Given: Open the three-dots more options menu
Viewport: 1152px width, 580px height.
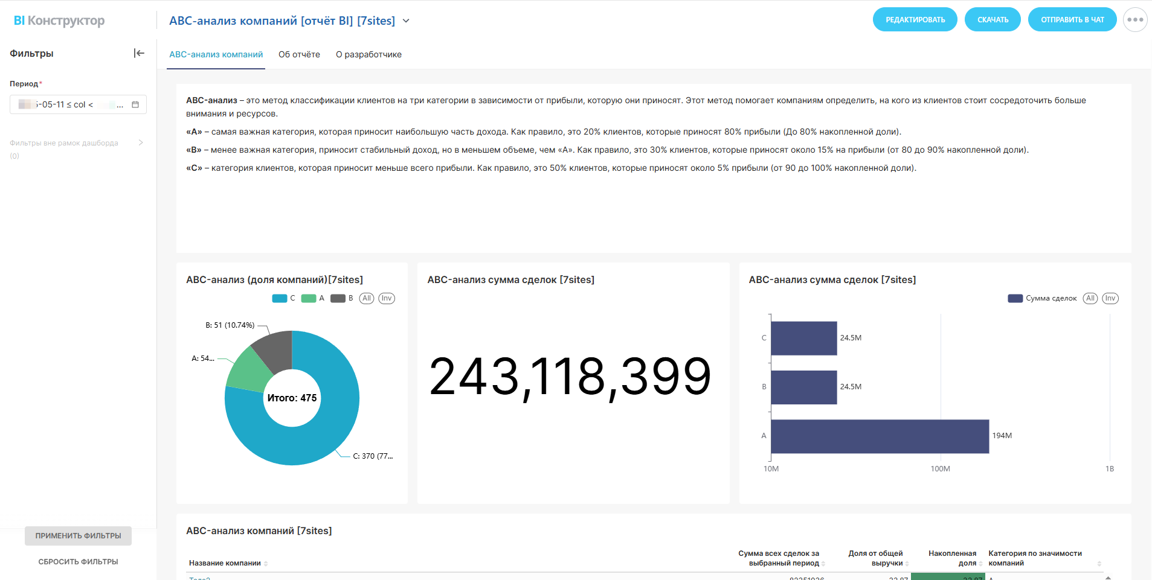Looking at the screenshot, I should [x=1134, y=20].
